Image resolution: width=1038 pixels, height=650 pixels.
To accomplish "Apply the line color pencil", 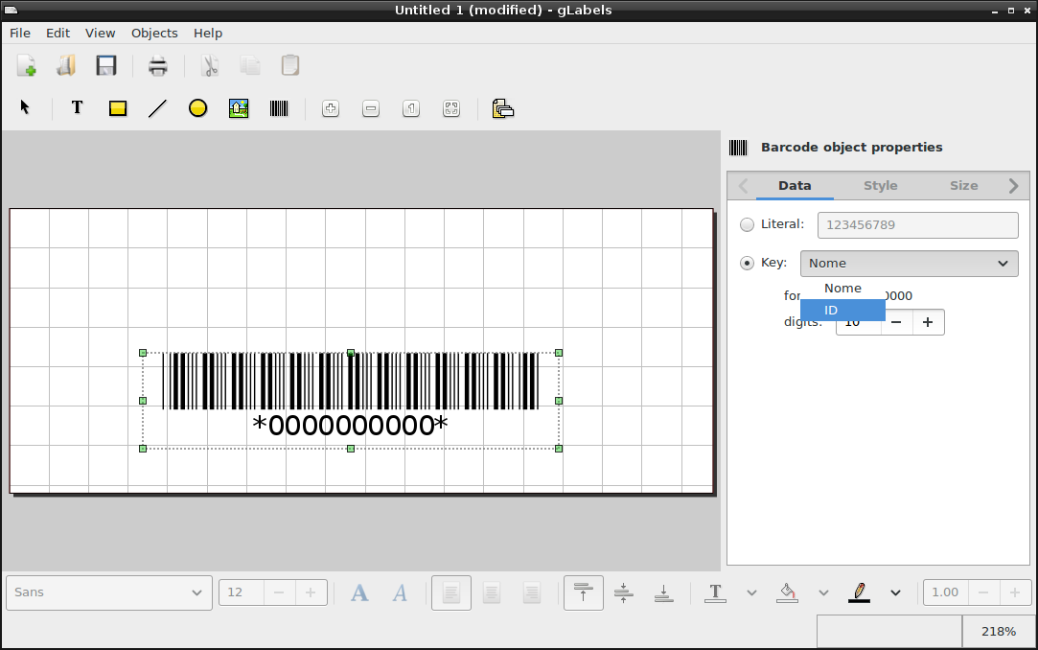I will (x=860, y=592).
